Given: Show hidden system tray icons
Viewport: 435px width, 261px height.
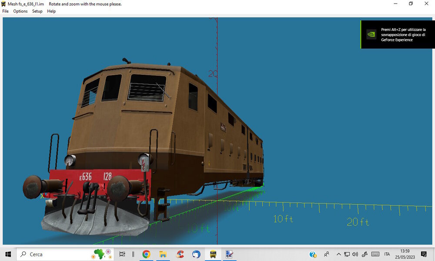Looking at the screenshot, I should tap(338, 254).
